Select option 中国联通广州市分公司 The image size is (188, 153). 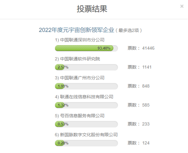point(80,78)
